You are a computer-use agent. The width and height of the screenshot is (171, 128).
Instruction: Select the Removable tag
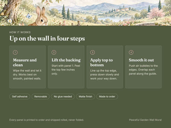(x=40, y=96)
